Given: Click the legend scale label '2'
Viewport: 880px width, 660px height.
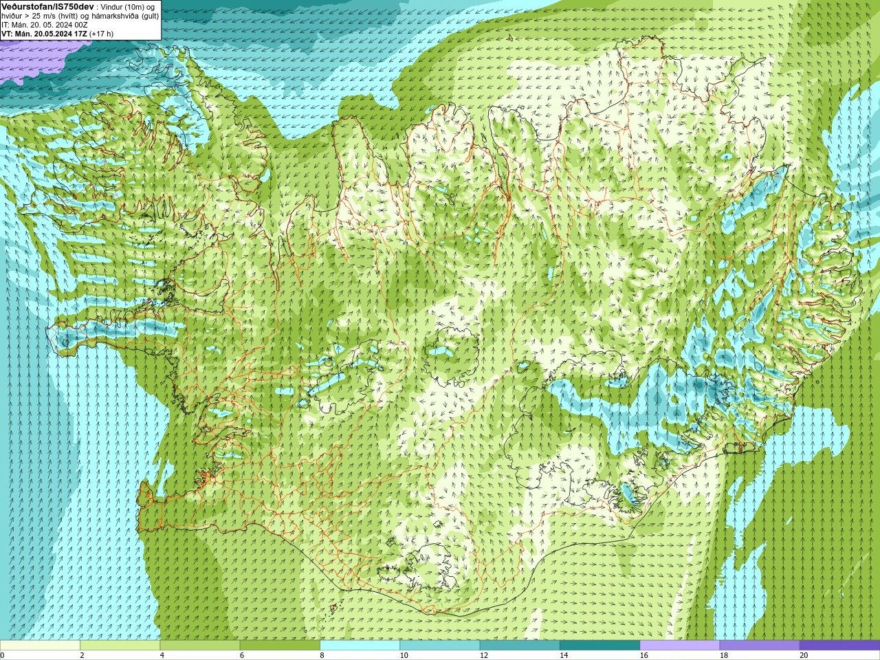Looking at the screenshot, I should tap(82, 655).
